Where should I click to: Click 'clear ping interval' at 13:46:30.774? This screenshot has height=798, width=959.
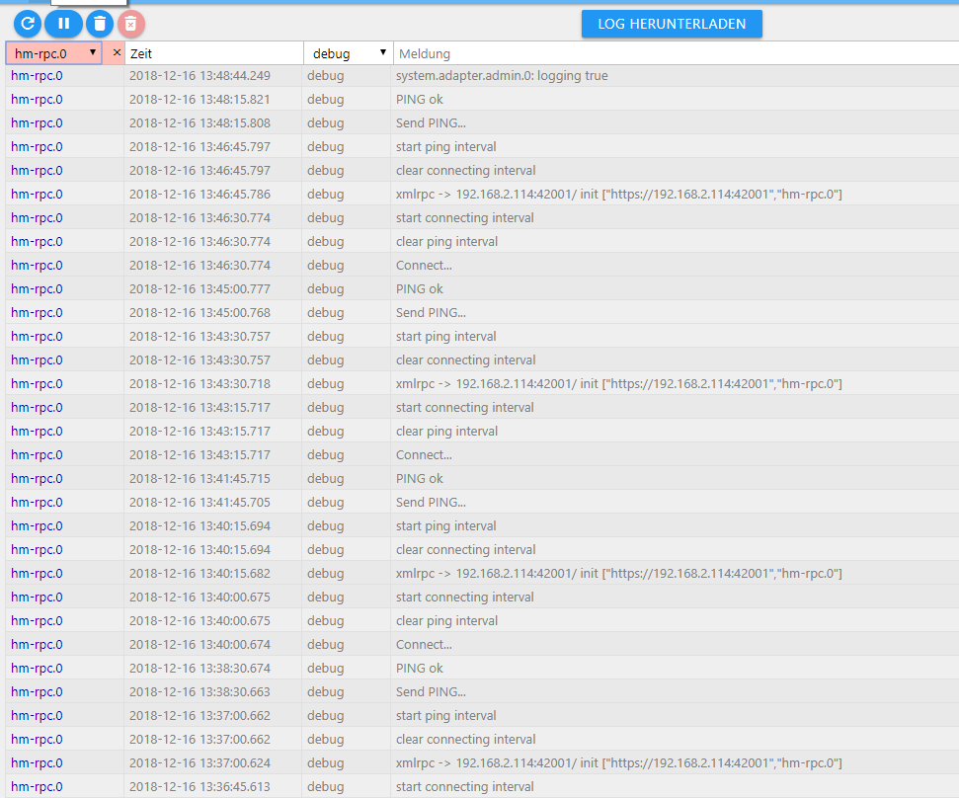(x=446, y=242)
